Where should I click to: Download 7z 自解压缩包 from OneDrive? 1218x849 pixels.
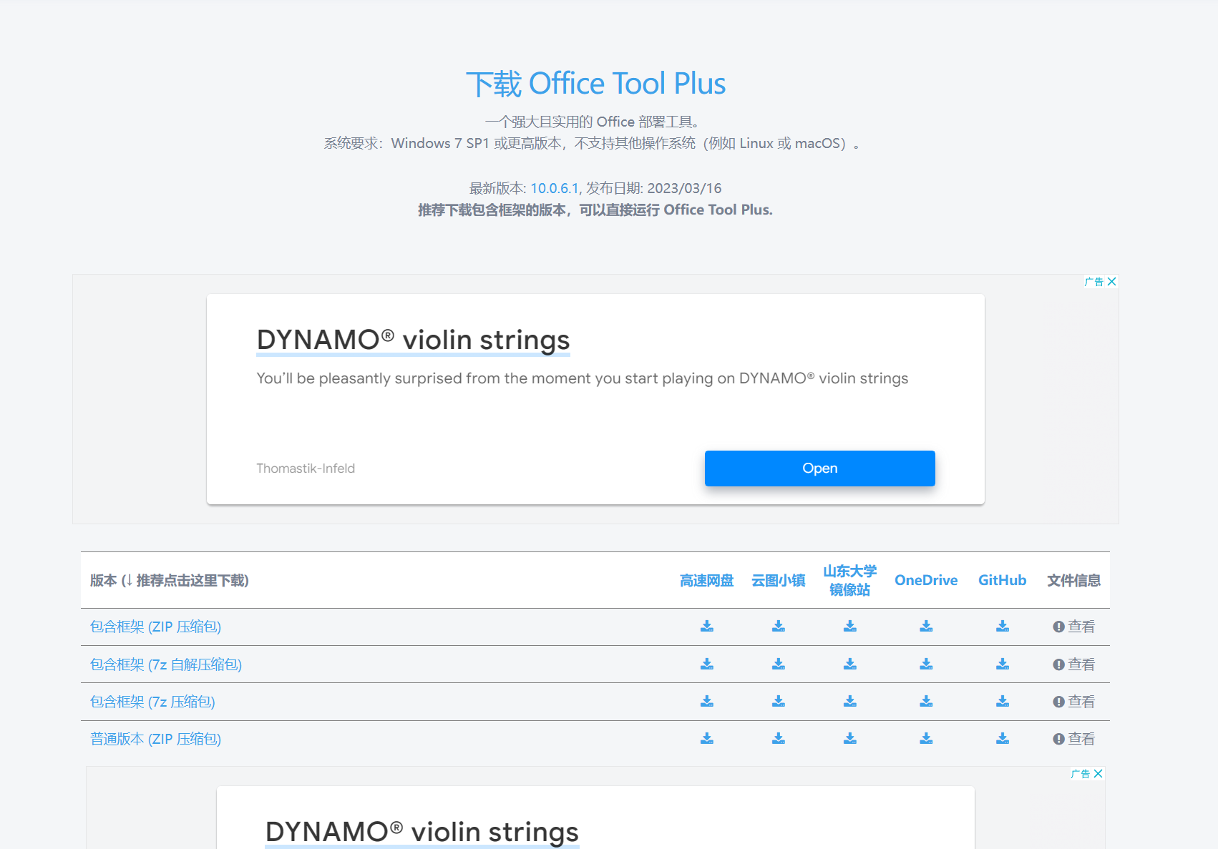pos(926,664)
